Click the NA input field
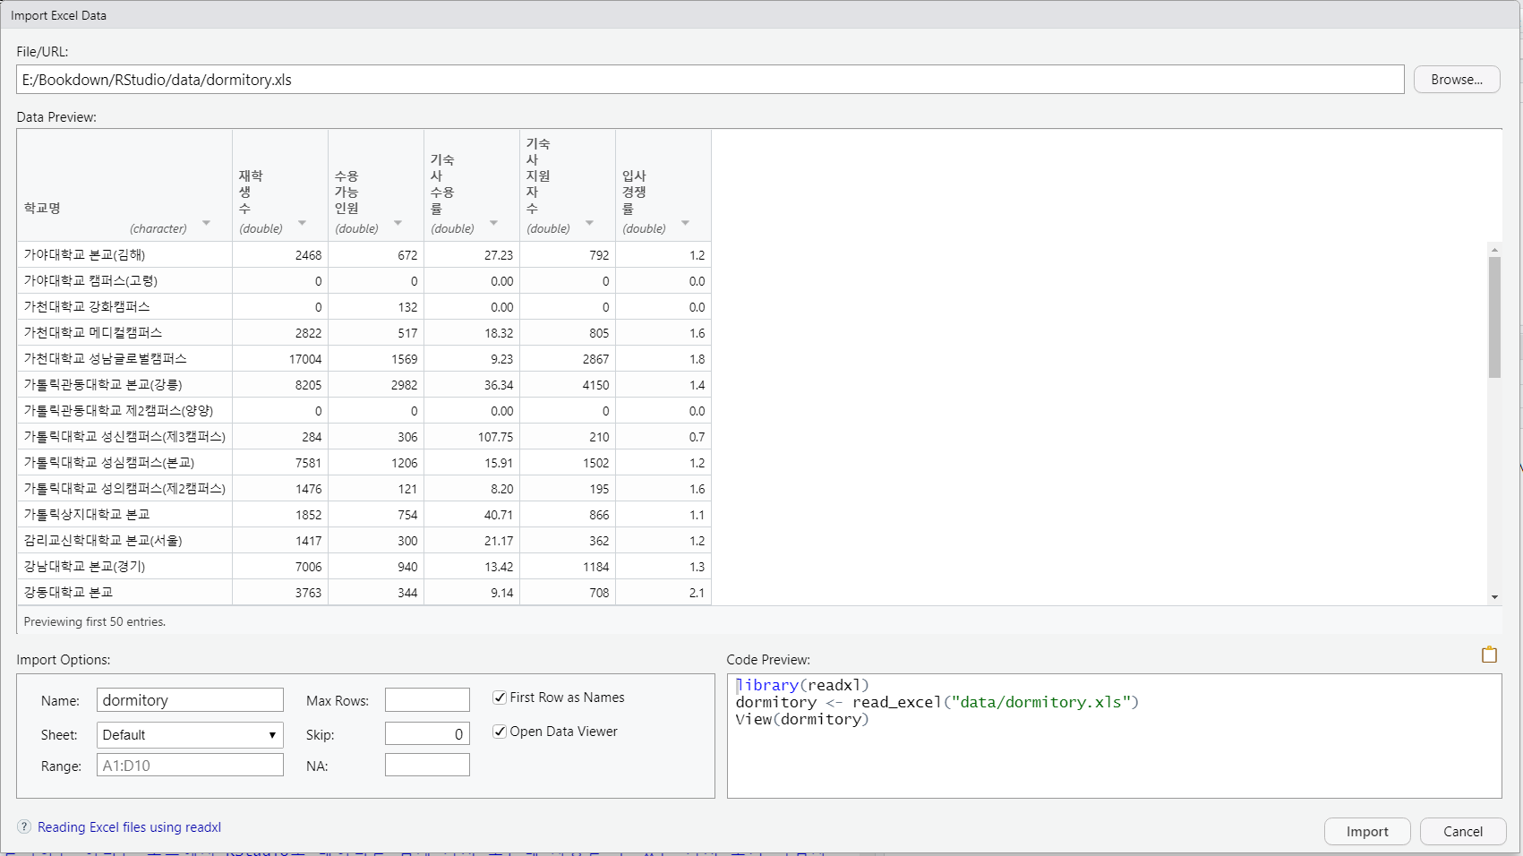Screen dimensions: 1523x856 (427, 766)
